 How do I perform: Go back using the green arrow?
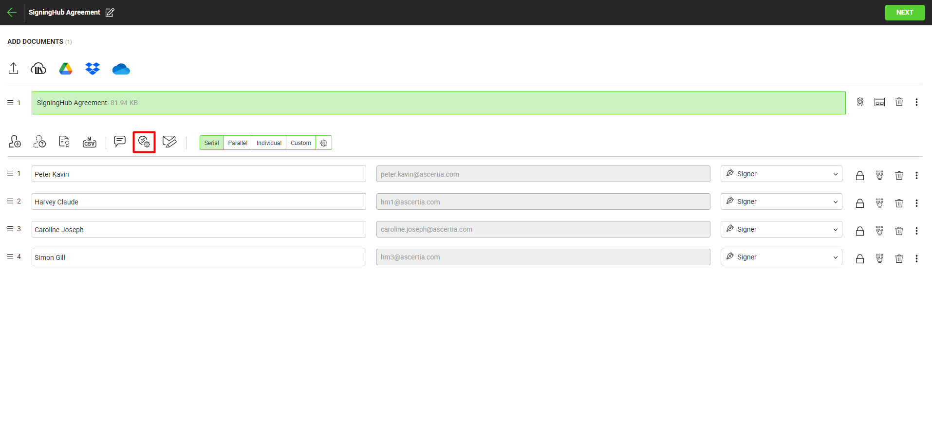(12, 13)
